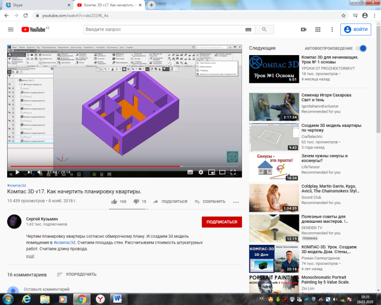
Task: Open Компас 3D для начинающих thumbnail
Action: (274, 69)
